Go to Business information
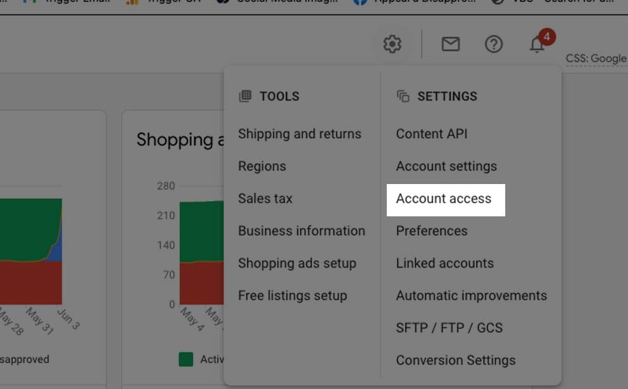 (301, 231)
